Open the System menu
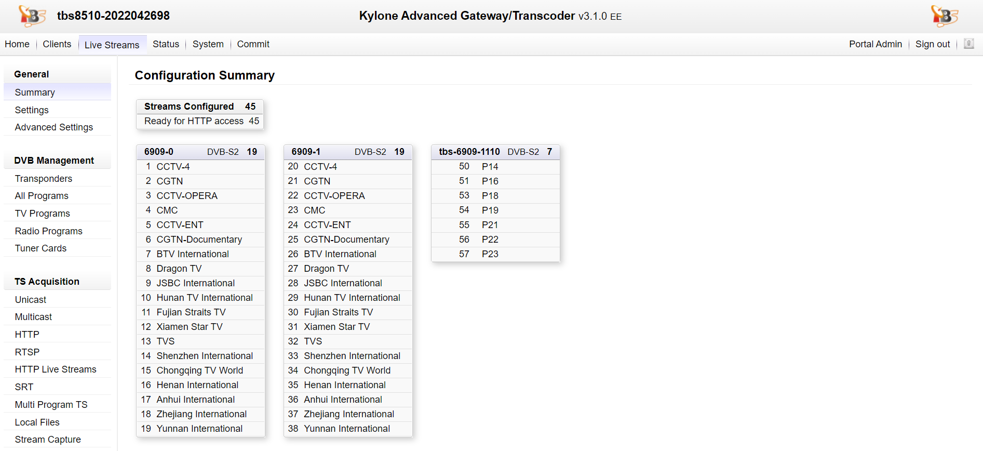Screen dimensions: 983x451 point(208,44)
